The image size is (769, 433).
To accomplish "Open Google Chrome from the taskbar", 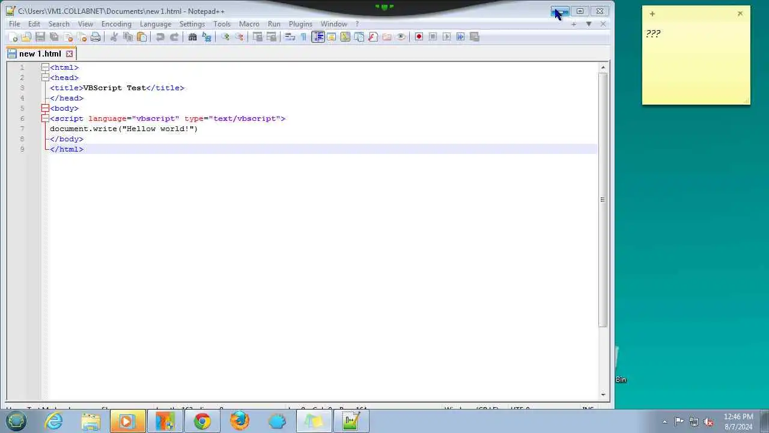I will pos(202,421).
